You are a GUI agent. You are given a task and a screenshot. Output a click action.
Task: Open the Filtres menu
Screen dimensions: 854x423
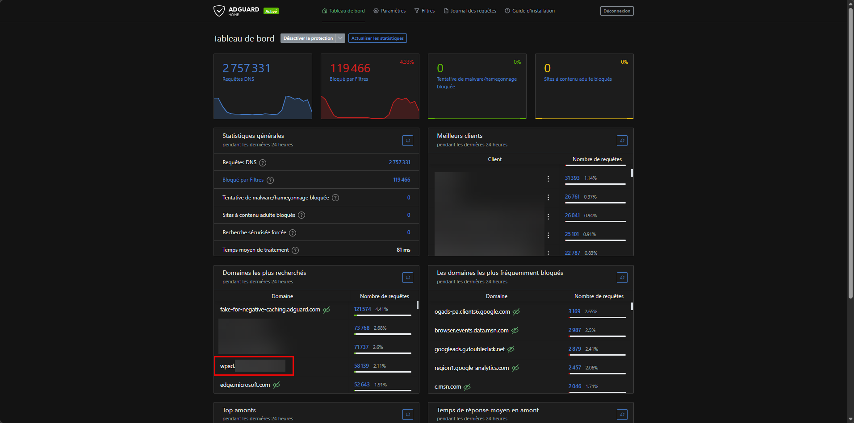[x=424, y=11]
